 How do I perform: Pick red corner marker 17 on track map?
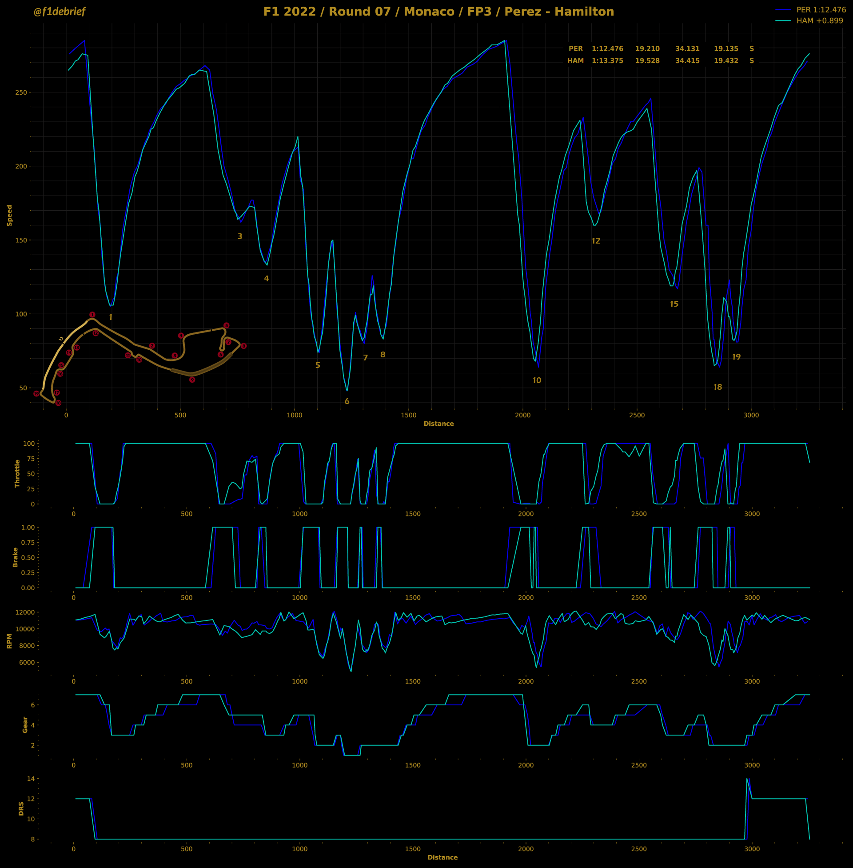pos(57,392)
